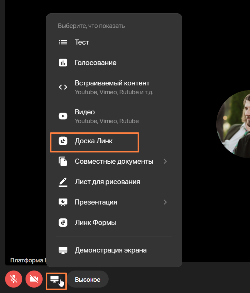
Task: Choose Презентация from the menu
Action: pyautogui.click(x=96, y=202)
